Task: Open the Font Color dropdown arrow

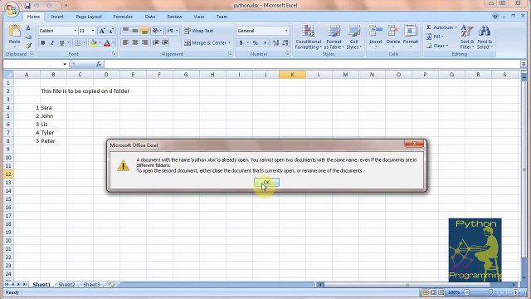Action: pos(114,42)
